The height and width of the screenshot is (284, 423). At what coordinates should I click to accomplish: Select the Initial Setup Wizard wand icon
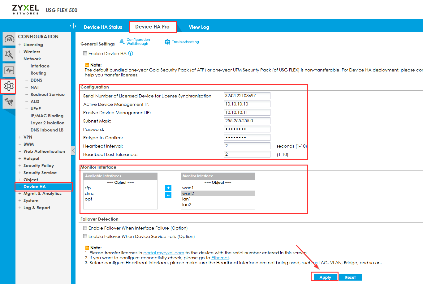click(x=9, y=54)
